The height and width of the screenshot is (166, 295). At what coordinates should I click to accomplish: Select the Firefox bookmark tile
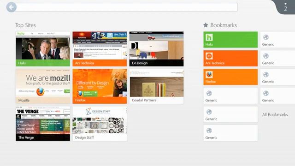click(x=230, y=77)
